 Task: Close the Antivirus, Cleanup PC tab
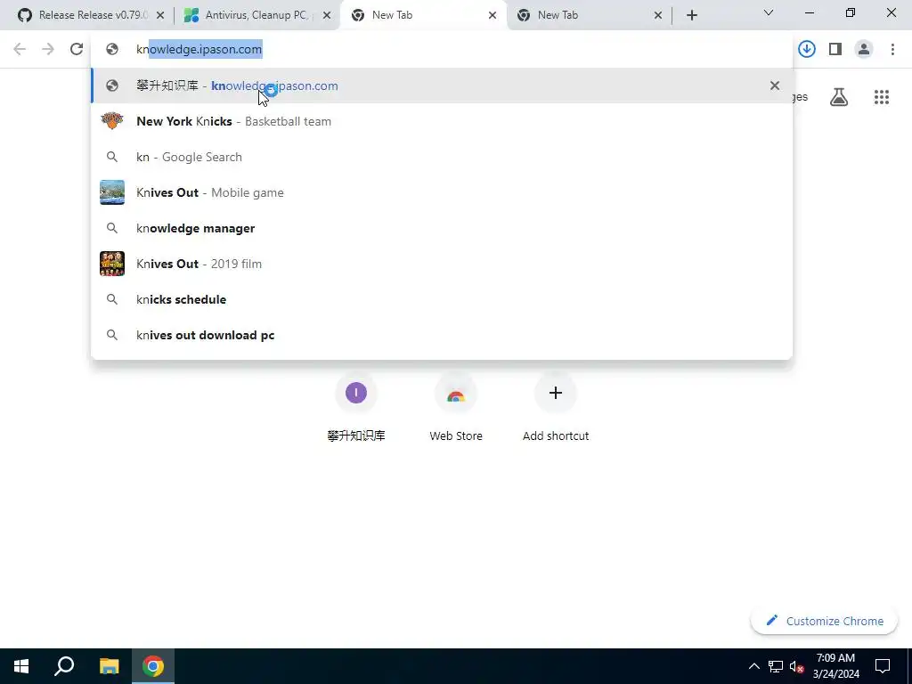point(327,16)
